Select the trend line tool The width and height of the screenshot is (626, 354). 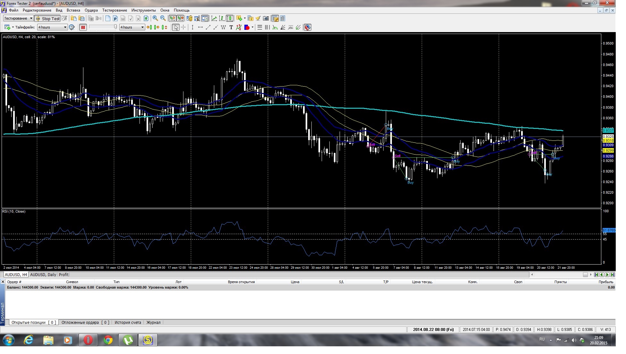[208, 27]
